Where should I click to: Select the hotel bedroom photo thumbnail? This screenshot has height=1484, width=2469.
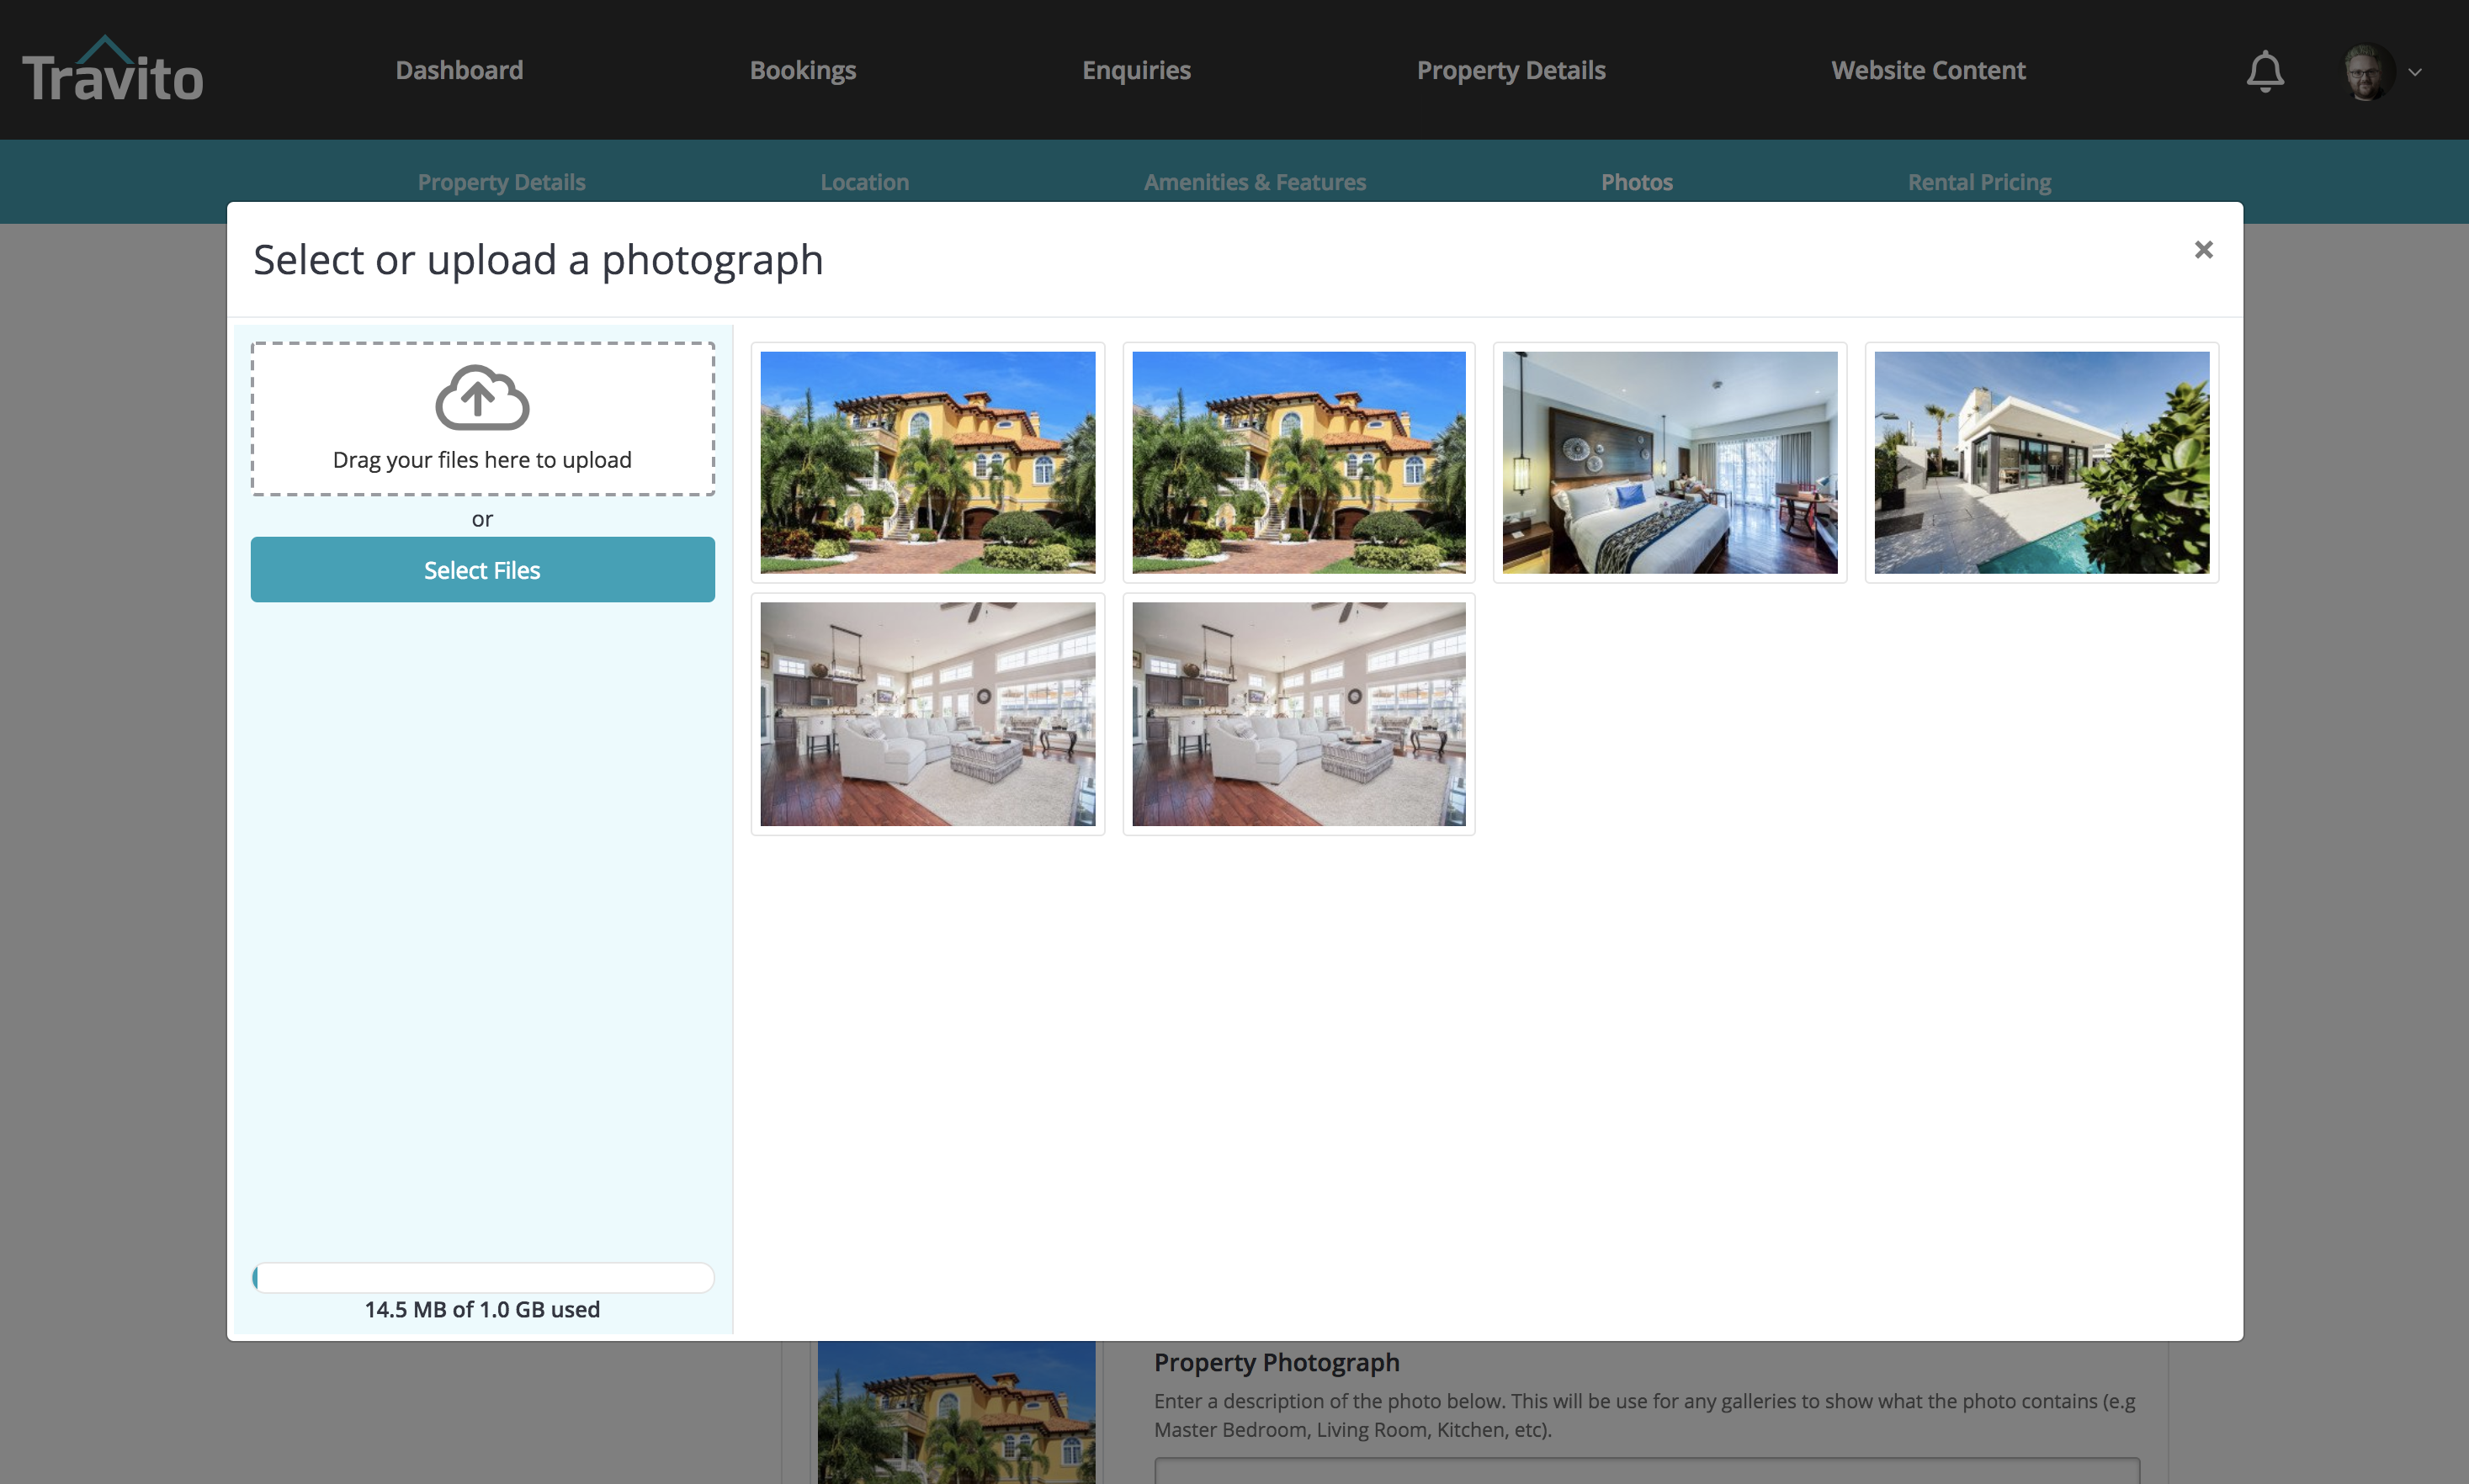[x=1669, y=462]
